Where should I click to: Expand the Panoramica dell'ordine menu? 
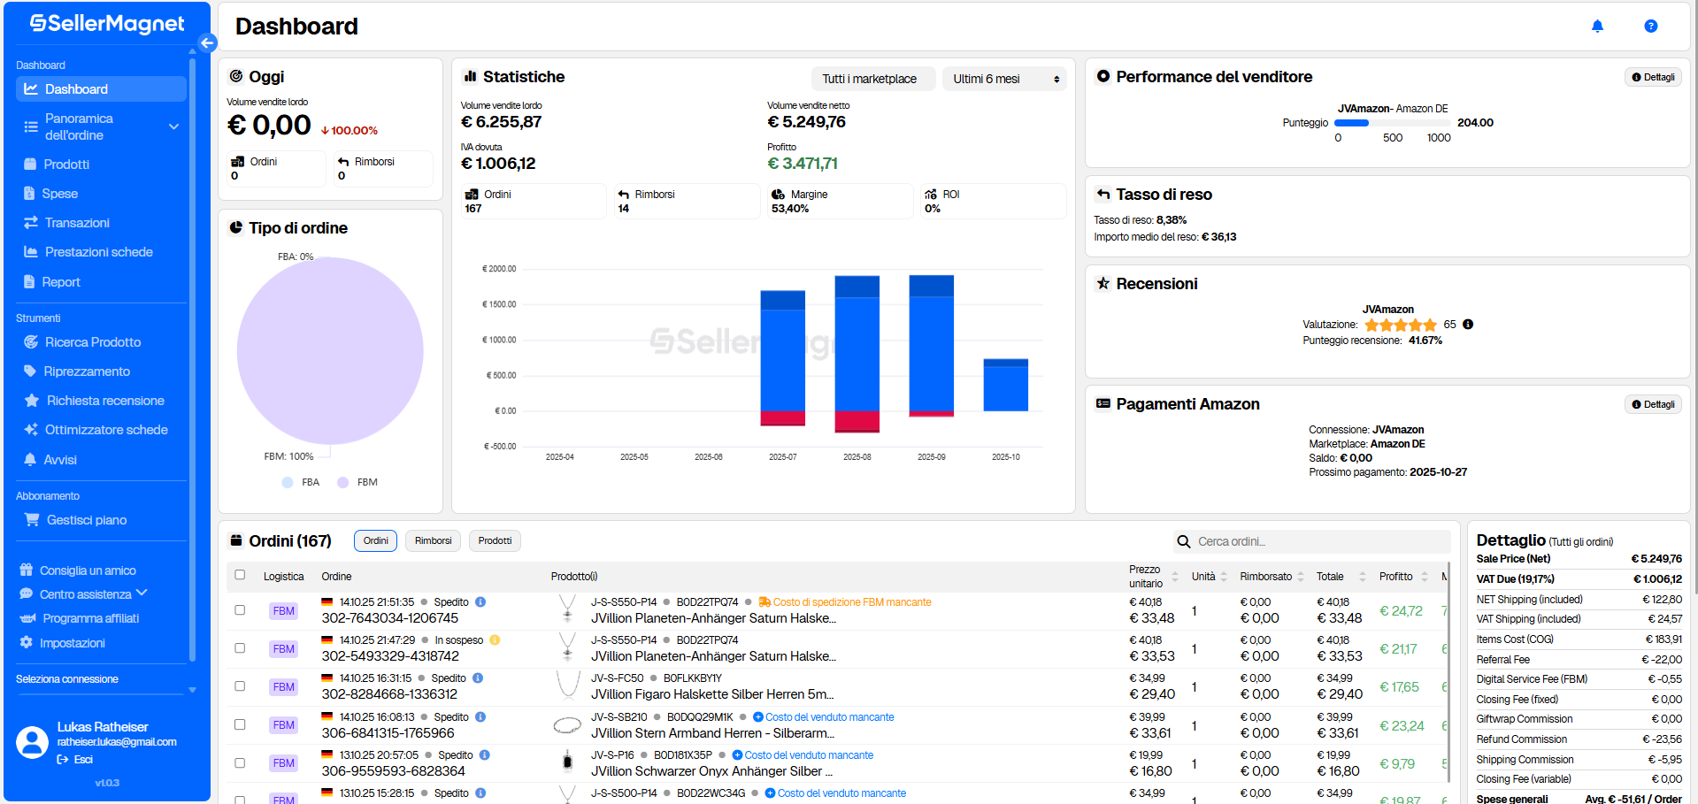tap(173, 126)
